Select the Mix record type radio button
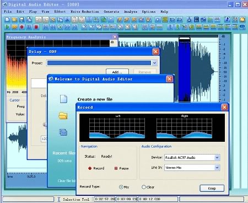 (121, 187)
